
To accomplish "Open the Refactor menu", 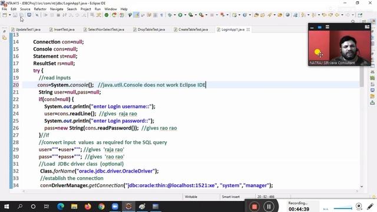I will click(x=40, y=9).
